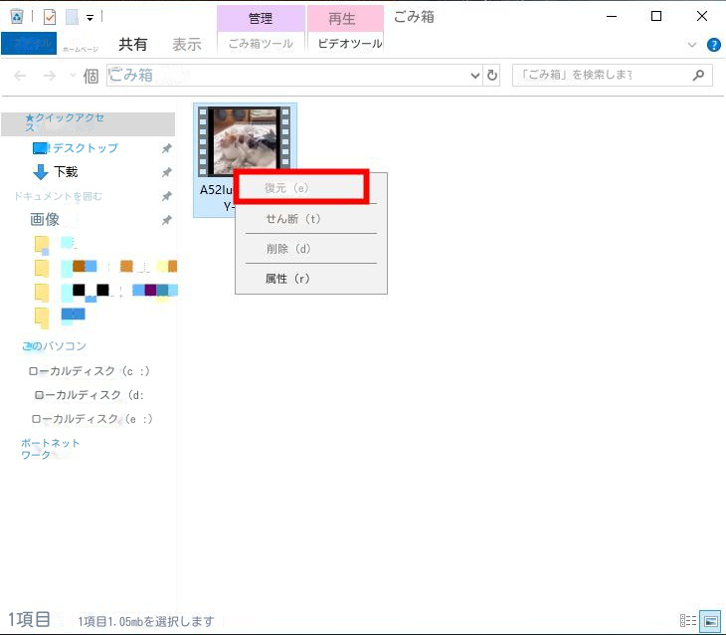Select ビデオツール ribbon label
Screen dimensions: 726x635
349,44
